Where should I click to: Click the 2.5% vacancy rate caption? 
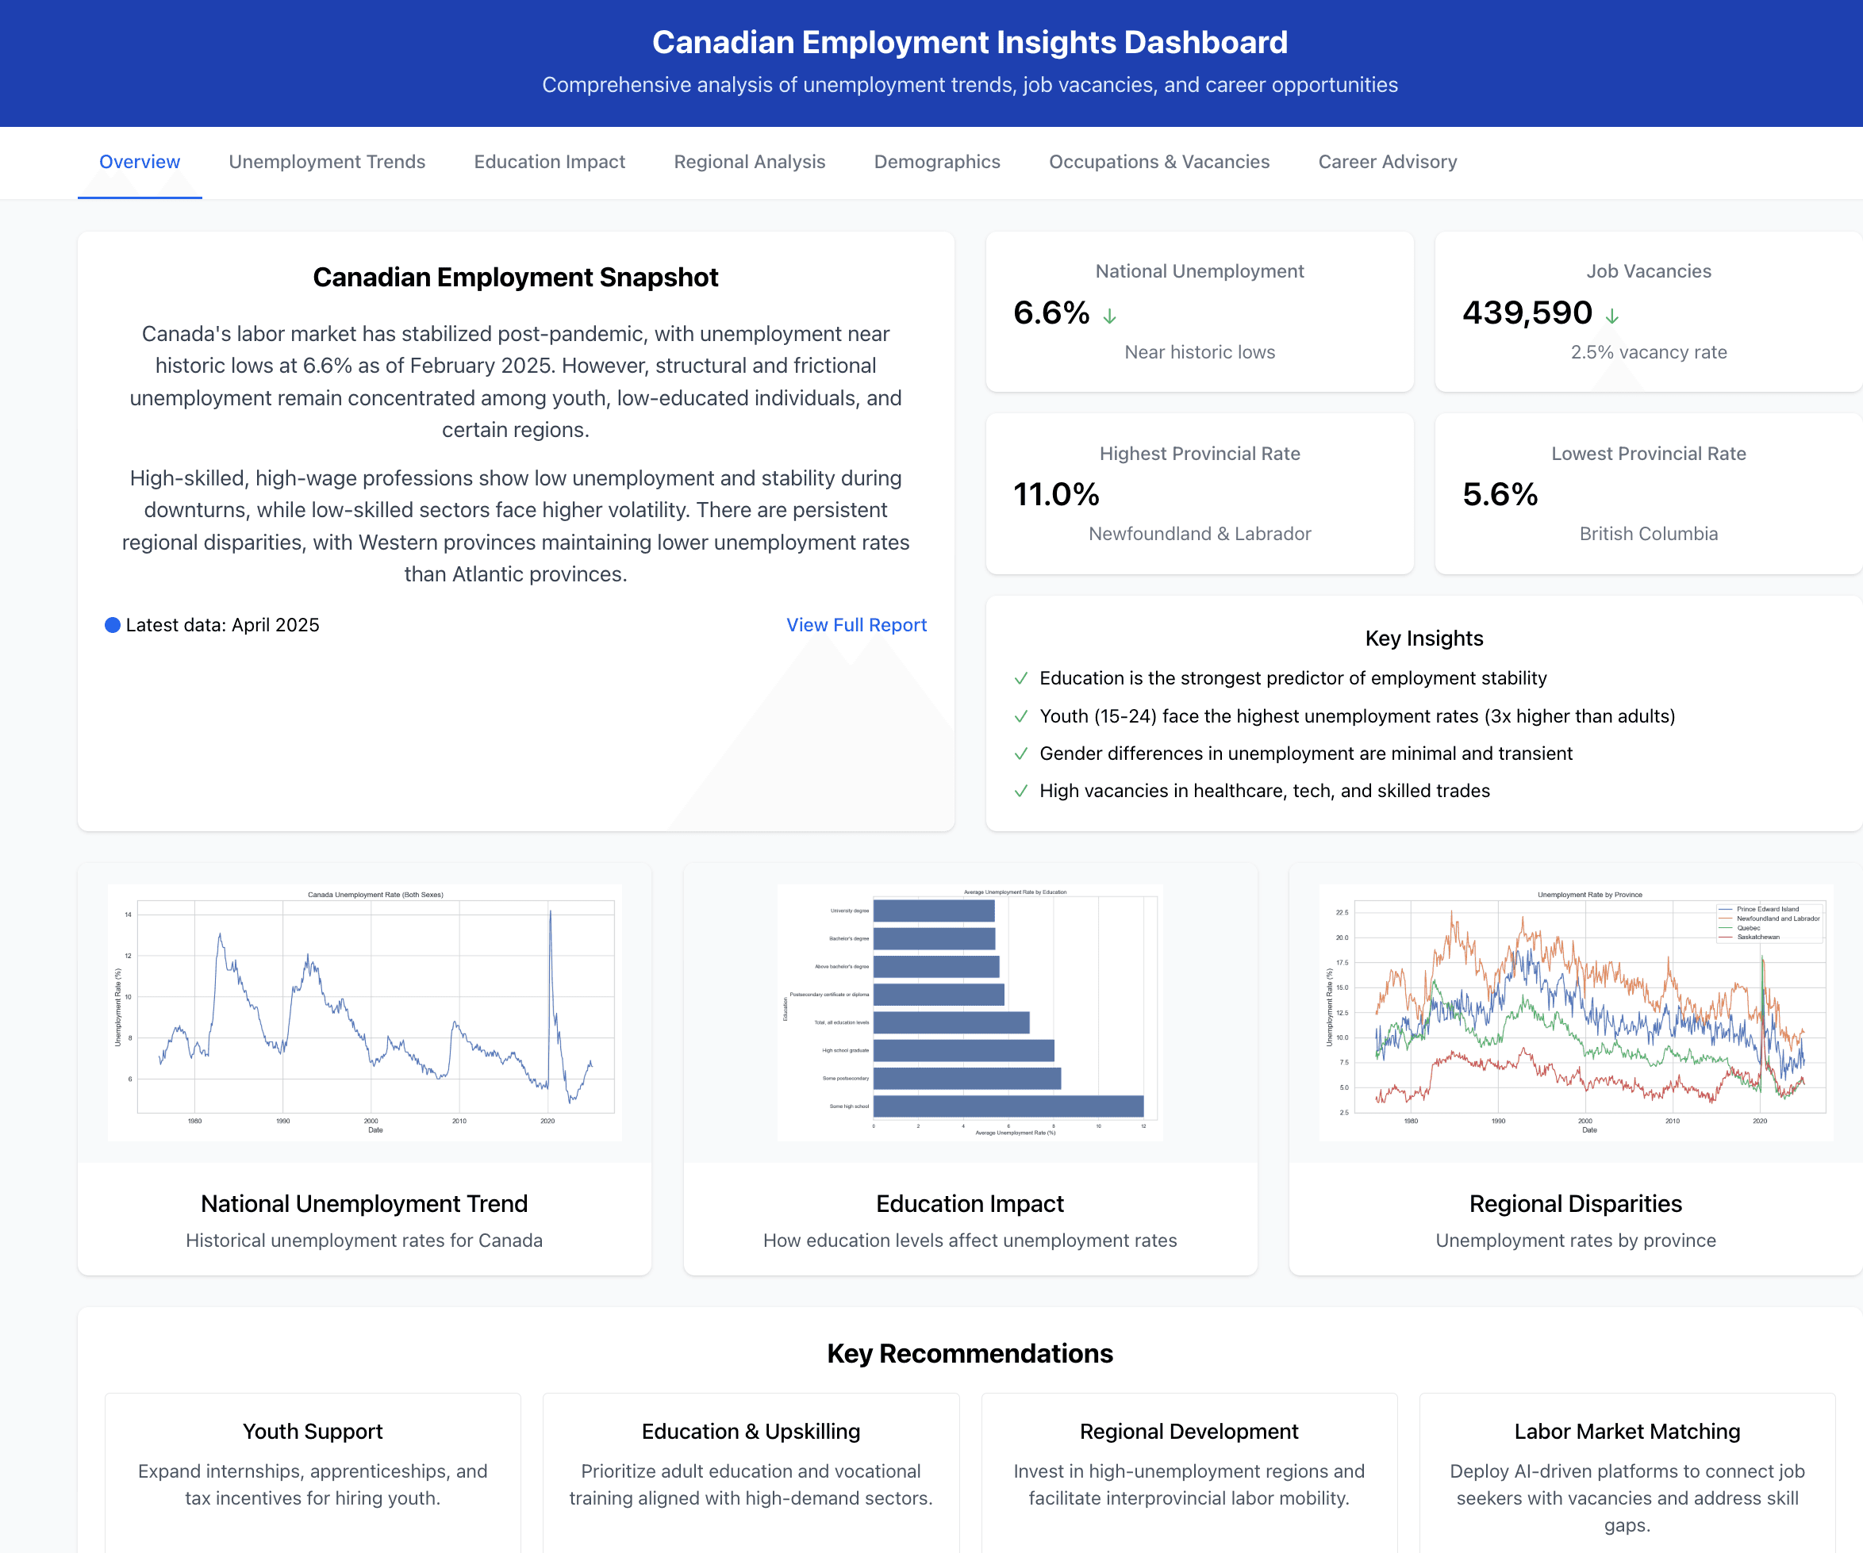click(x=1648, y=352)
